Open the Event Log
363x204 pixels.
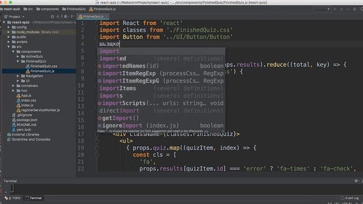pyautogui.click(x=349, y=198)
